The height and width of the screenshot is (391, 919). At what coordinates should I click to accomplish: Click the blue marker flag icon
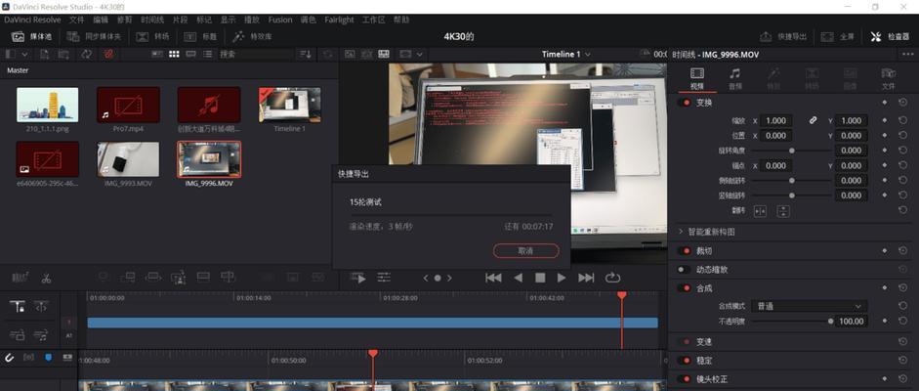49,357
